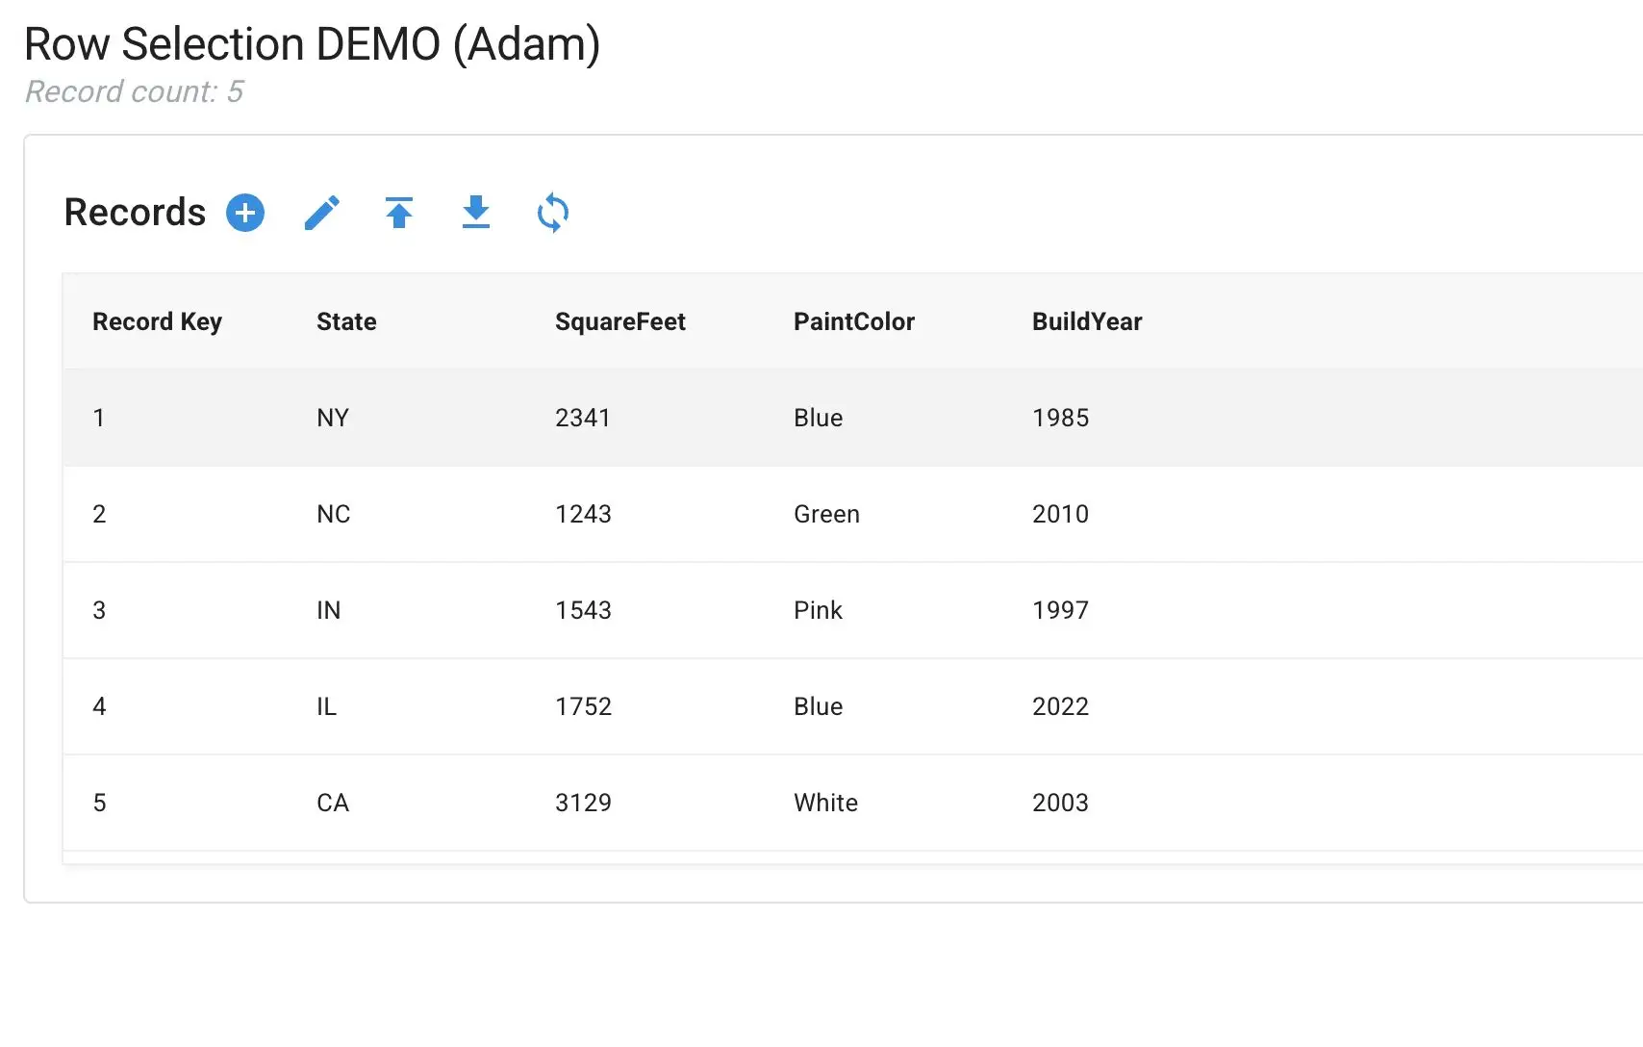
Task: Click the 2022 build year cell
Action: (x=1060, y=706)
